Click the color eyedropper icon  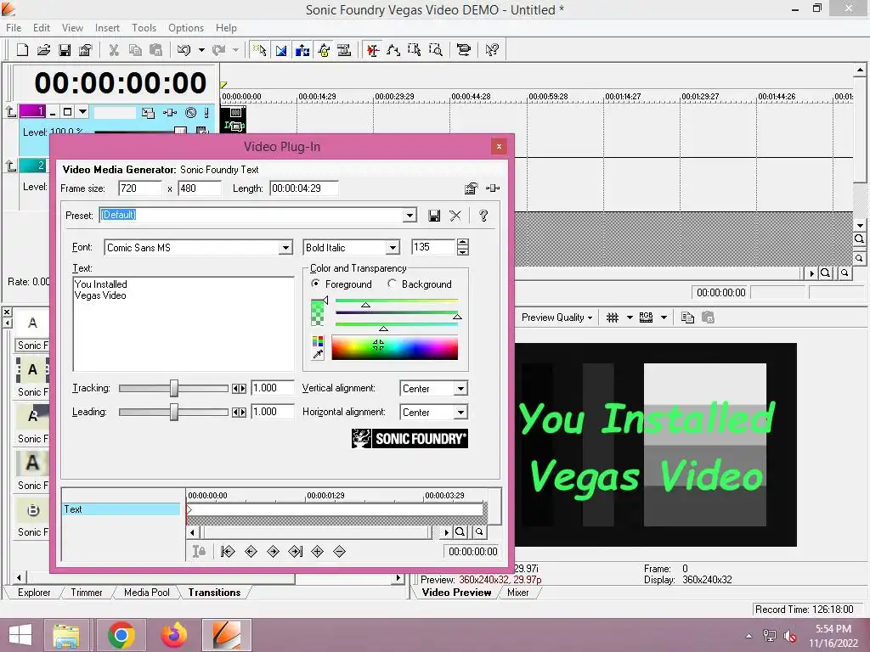[318, 354]
